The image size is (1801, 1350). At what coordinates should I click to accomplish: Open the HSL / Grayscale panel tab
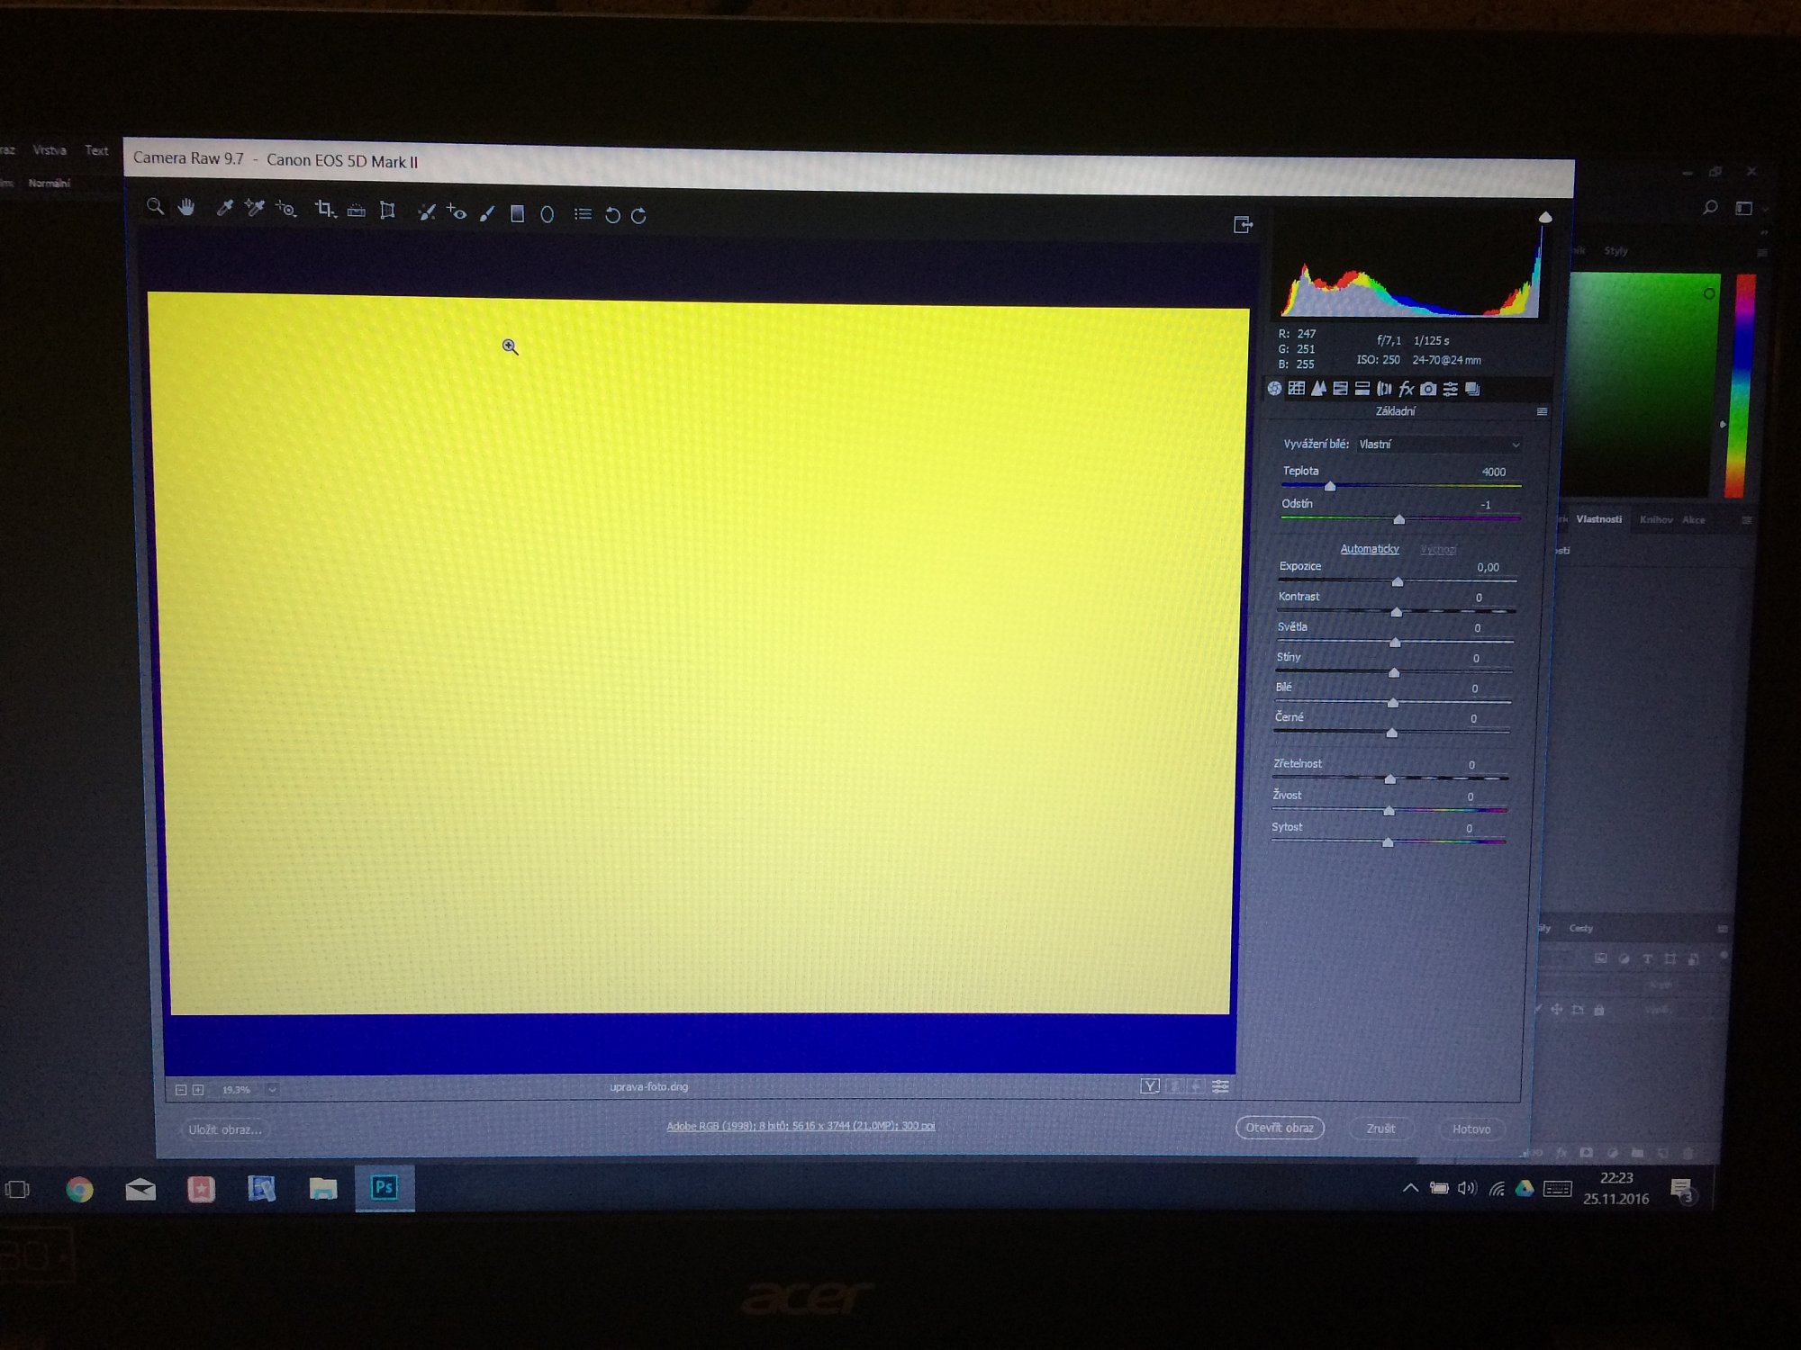click(1340, 388)
